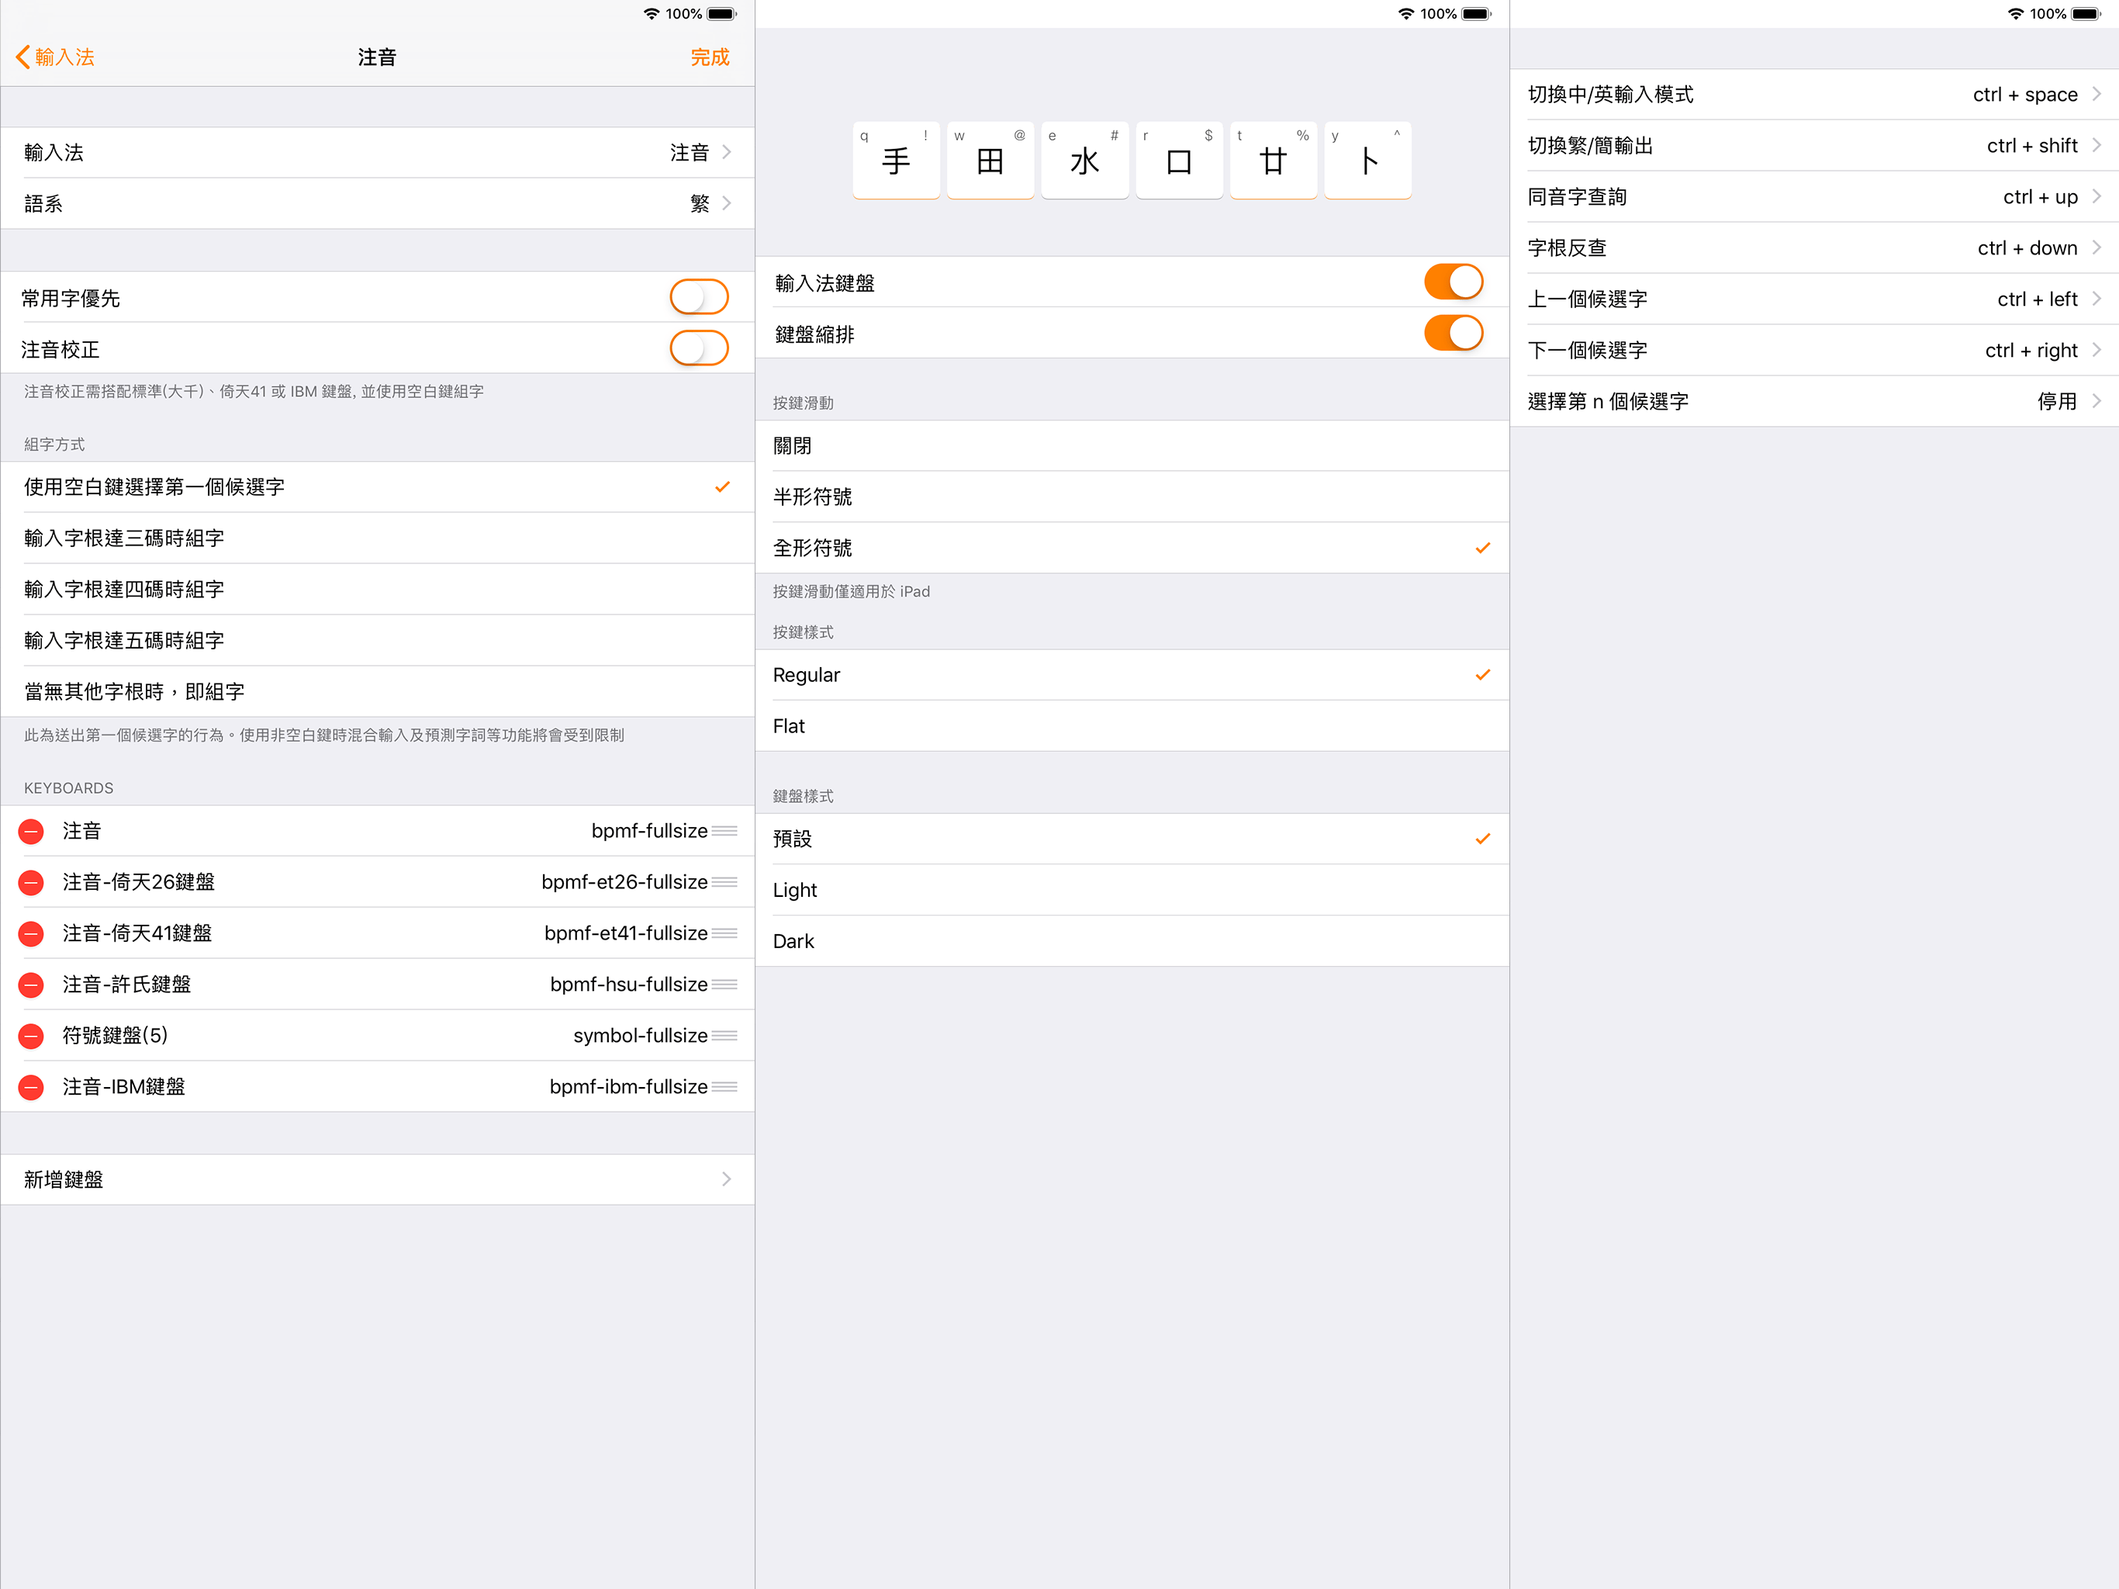The width and height of the screenshot is (2119, 1589).
Task: Enable the 常用字優先 switch
Action: pyautogui.click(x=698, y=297)
